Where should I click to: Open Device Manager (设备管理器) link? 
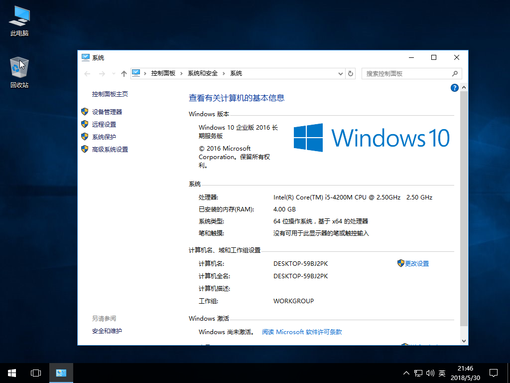point(107,112)
